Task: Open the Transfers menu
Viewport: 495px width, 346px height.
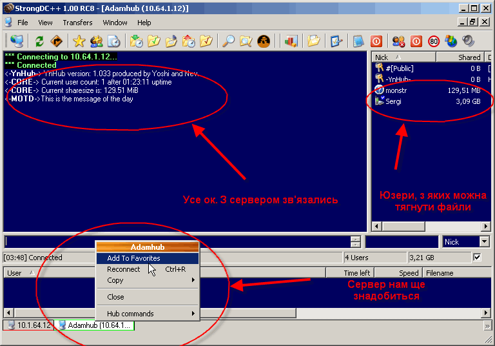Action: click(77, 23)
